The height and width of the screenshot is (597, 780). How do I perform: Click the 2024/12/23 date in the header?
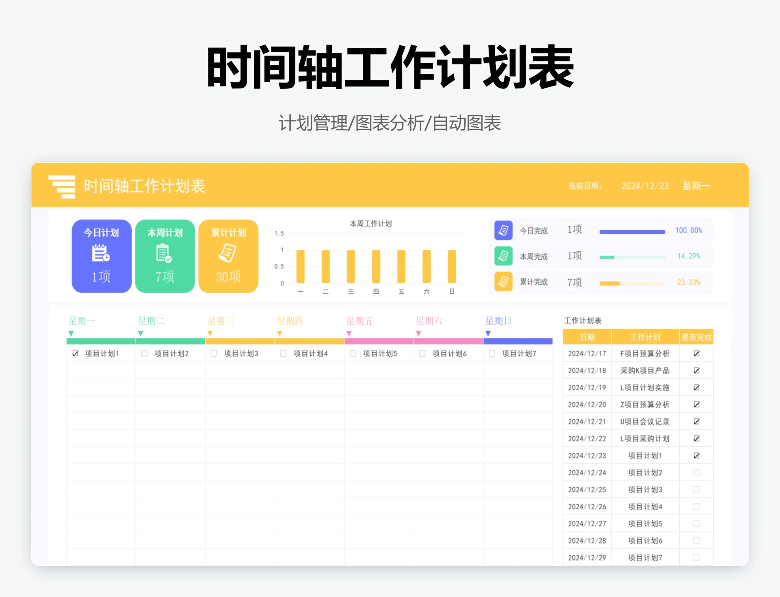click(645, 186)
